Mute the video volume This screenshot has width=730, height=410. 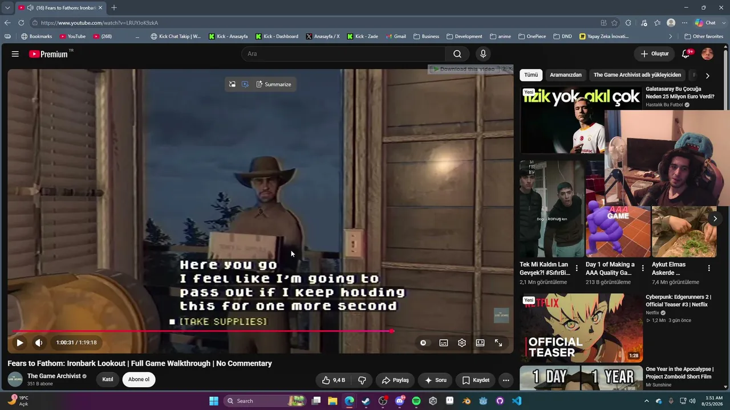[39, 343]
